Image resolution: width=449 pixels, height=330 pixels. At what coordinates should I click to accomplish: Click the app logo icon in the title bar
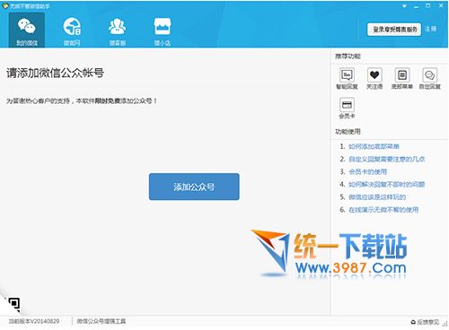tap(4, 6)
